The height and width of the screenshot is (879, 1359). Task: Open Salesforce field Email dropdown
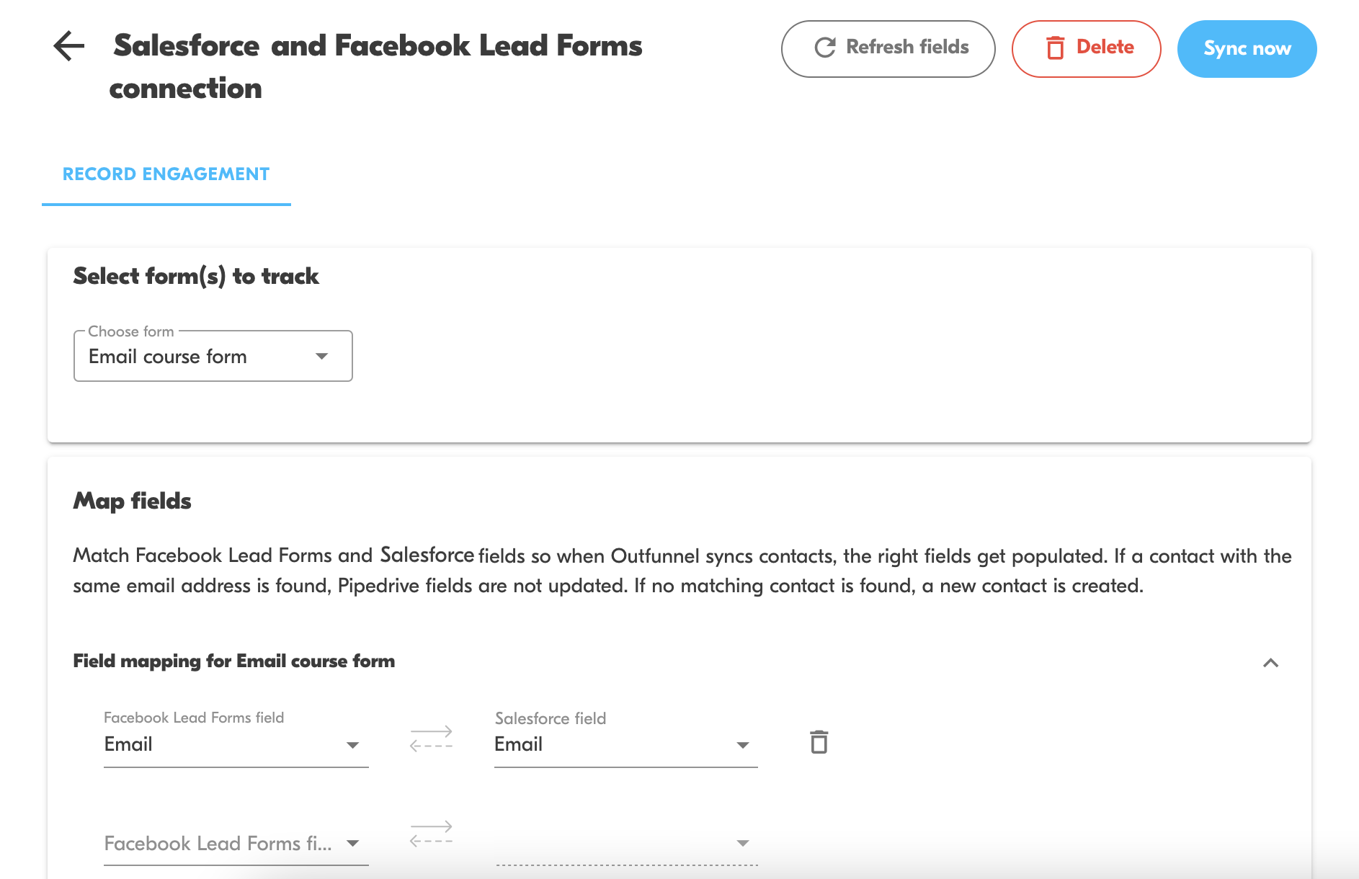pyautogui.click(x=742, y=745)
